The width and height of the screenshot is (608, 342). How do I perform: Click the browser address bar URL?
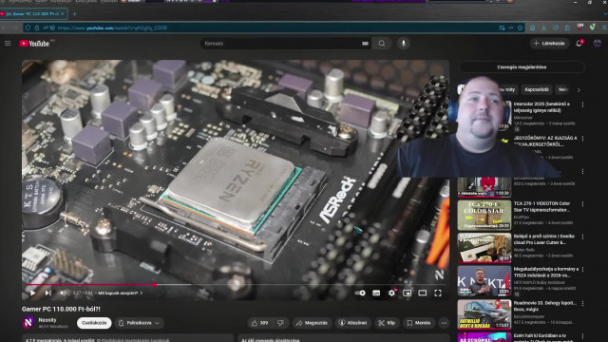click(x=112, y=28)
